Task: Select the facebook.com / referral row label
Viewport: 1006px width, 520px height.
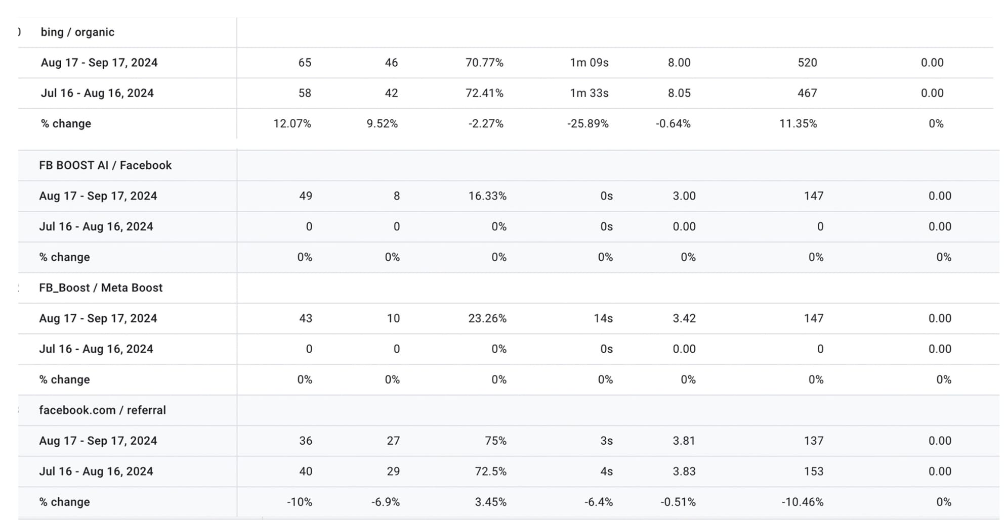Action: (x=102, y=410)
